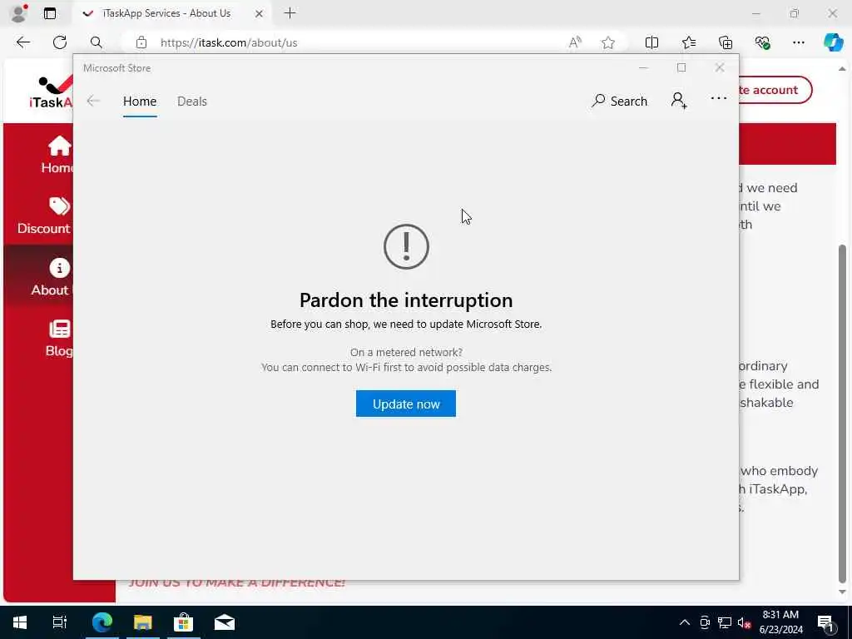
Task: Open Search in Microsoft Store
Action: pyautogui.click(x=619, y=101)
